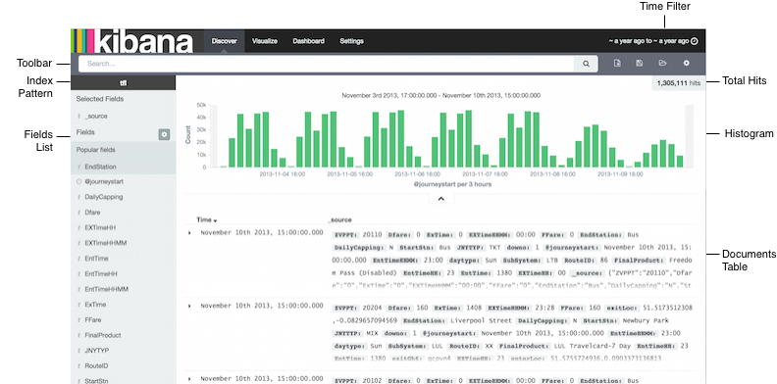Click inside the Search input box
The width and height of the screenshot is (777, 384).
point(326,64)
